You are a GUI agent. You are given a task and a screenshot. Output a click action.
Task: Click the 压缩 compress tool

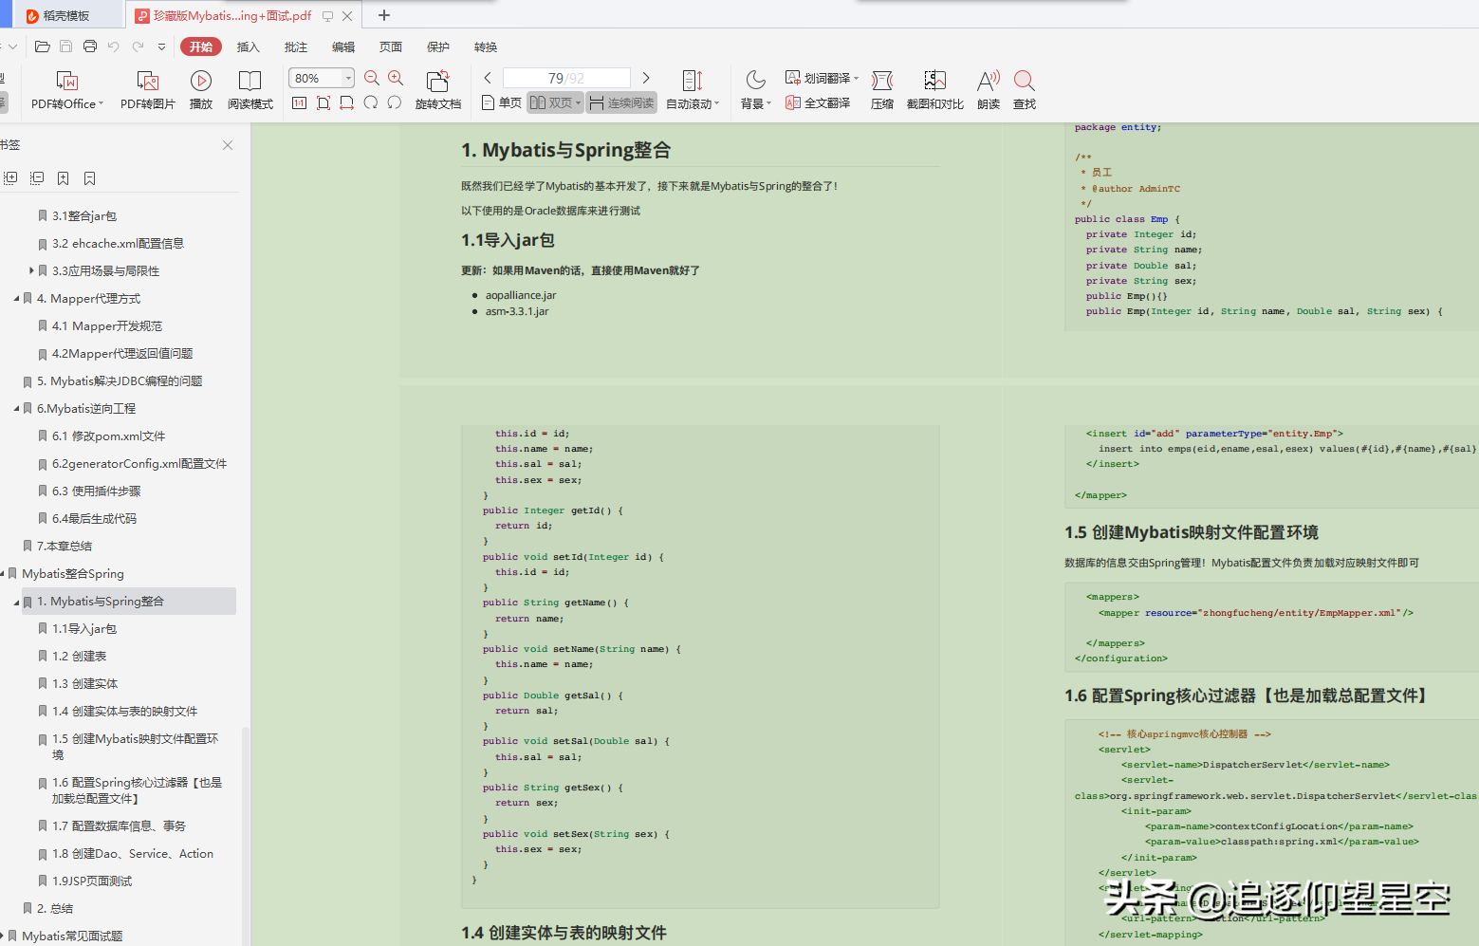[x=882, y=90]
